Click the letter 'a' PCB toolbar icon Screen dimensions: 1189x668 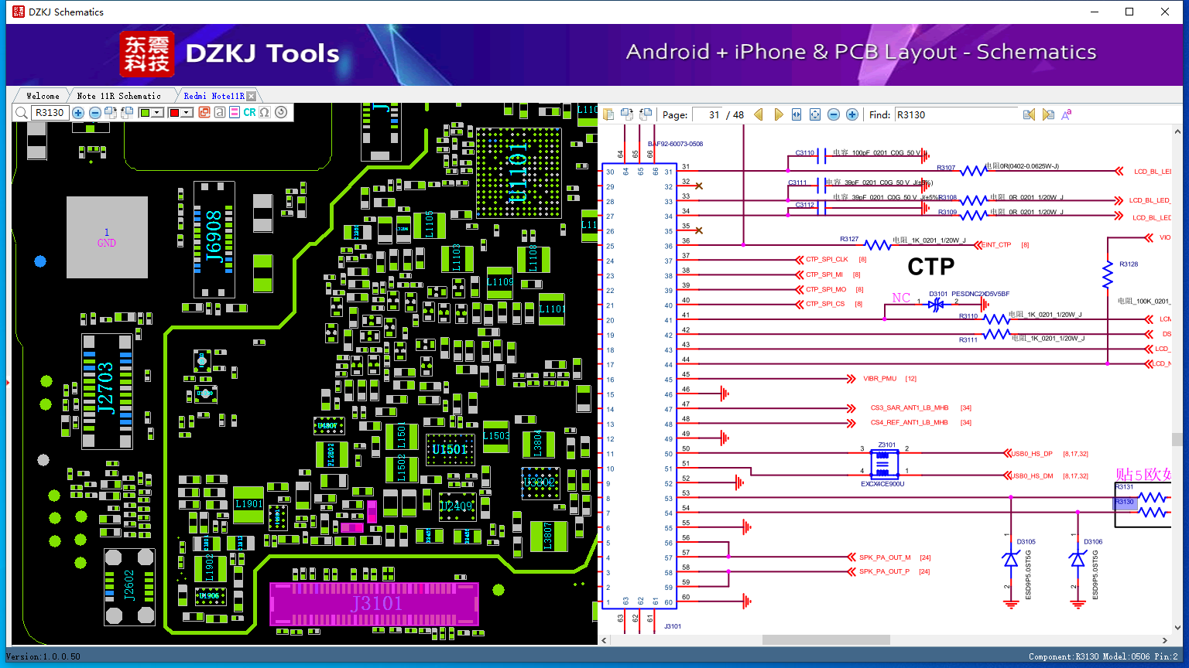(220, 113)
